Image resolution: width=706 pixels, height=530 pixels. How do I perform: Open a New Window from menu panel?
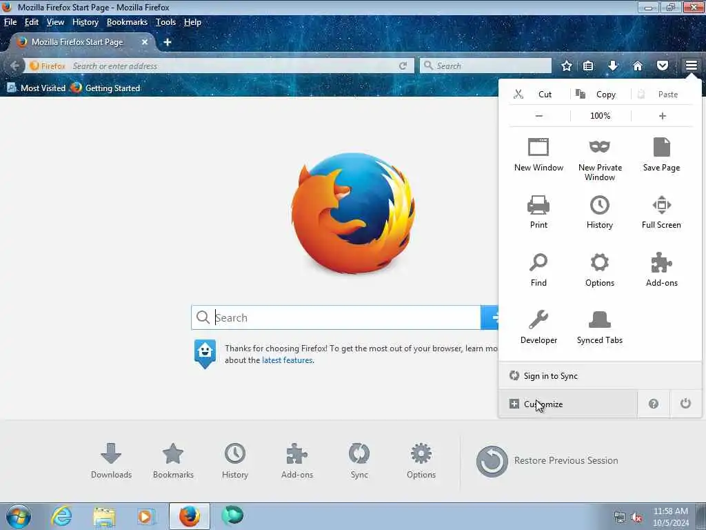tap(538, 155)
